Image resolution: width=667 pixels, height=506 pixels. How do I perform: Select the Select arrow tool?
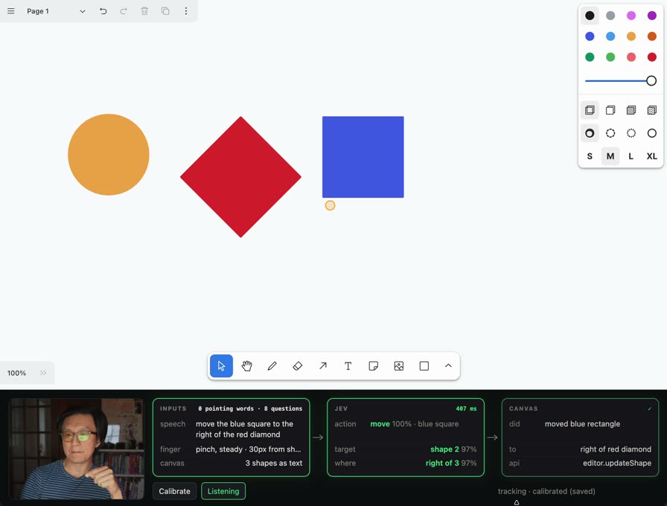pyautogui.click(x=221, y=365)
